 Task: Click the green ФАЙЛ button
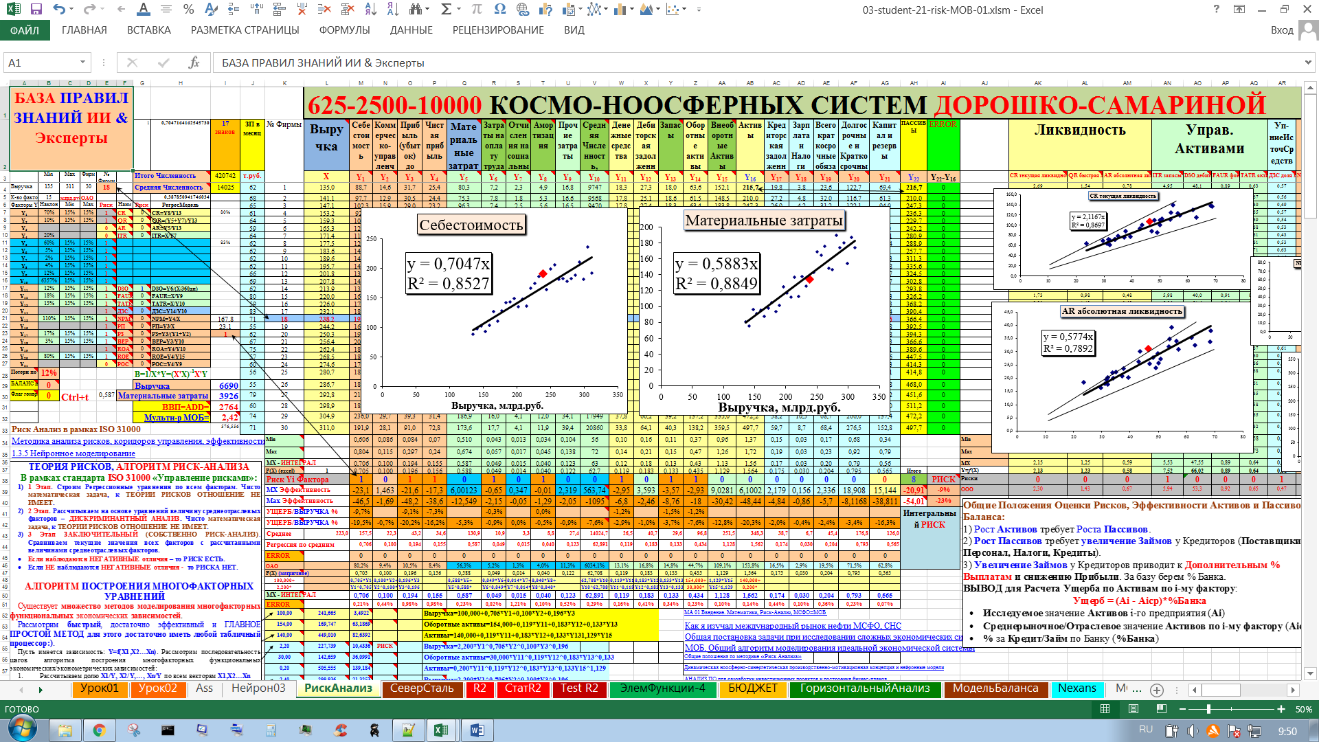point(25,30)
